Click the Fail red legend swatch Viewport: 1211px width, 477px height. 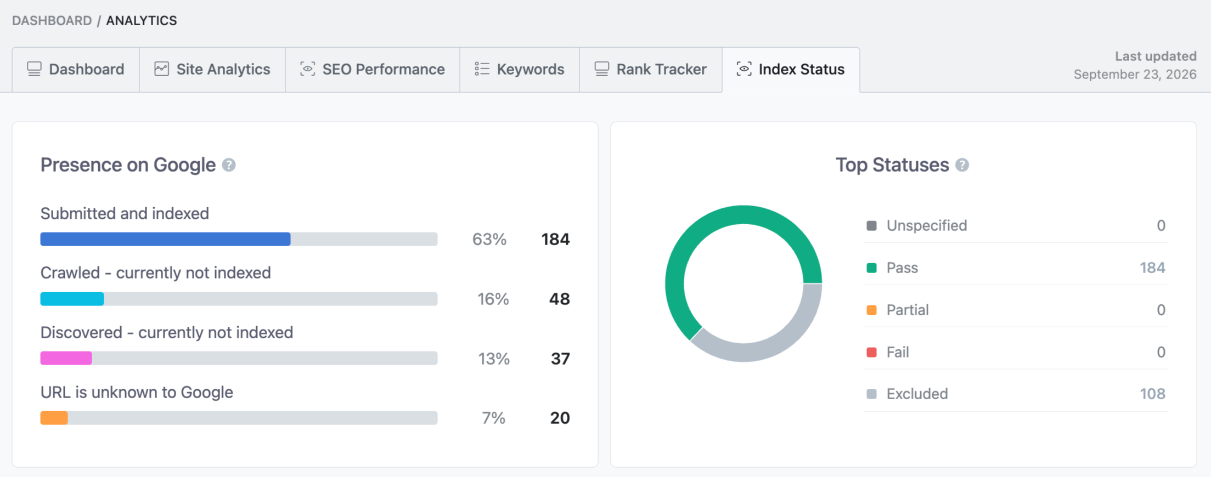pyautogui.click(x=871, y=352)
